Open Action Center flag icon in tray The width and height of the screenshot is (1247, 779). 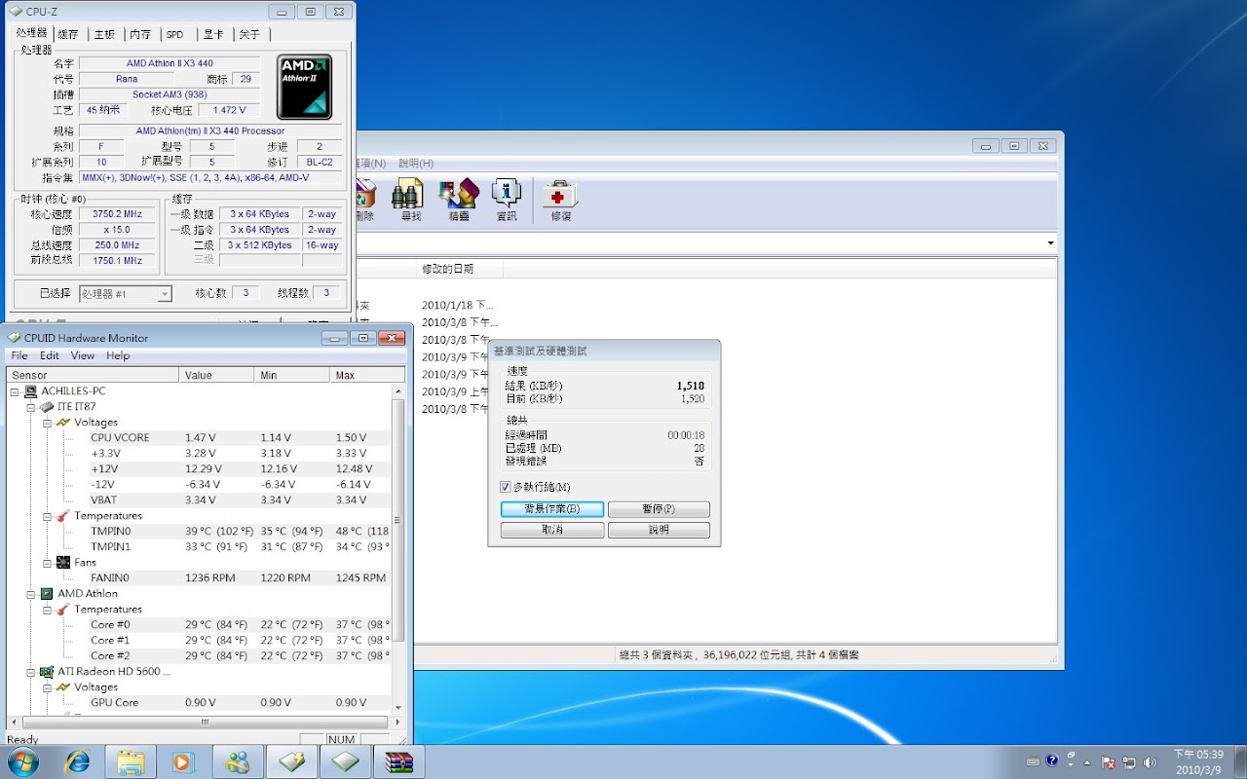pos(1108,762)
